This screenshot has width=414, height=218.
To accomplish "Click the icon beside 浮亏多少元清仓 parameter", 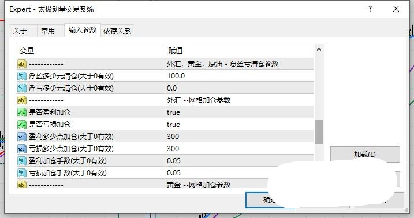I will (x=22, y=88).
